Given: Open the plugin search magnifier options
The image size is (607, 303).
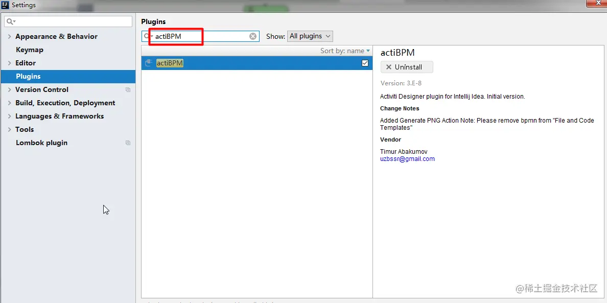Looking at the screenshot, I should pyautogui.click(x=147, y=36).
